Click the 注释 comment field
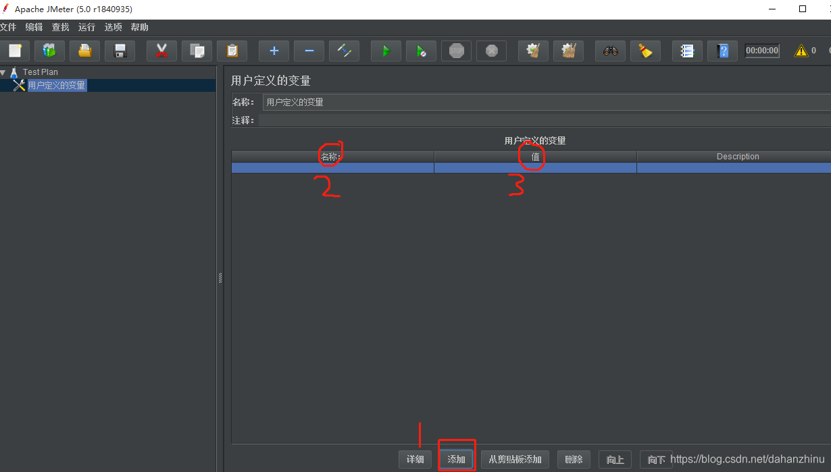Image resolution: width=831 pixels, height=472 pixels. point(545,120)
